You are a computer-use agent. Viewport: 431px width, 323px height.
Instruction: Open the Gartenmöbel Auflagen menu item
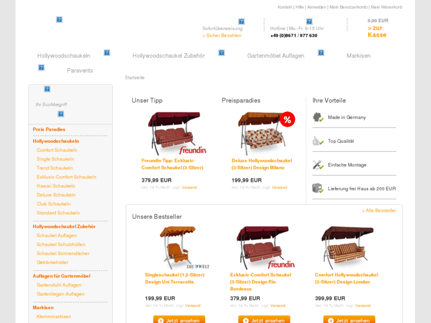(276, 56)
